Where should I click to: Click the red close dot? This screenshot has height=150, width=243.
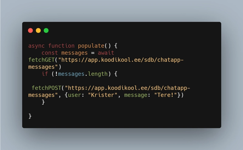point(30,31)
